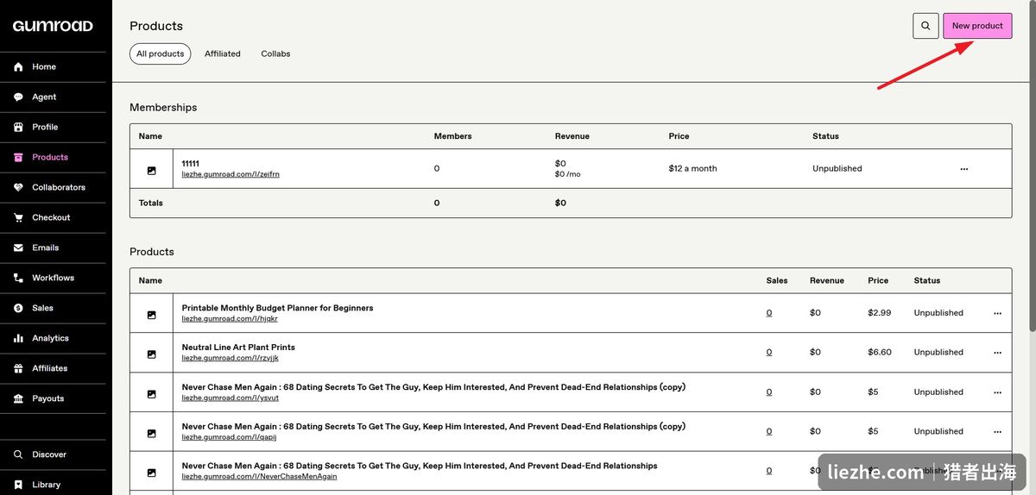Image resolution: width=1036 pixels, height=495 pixels.
Task: Open more actions for Neutral Line Art Plant Prints
Action: 997,353
